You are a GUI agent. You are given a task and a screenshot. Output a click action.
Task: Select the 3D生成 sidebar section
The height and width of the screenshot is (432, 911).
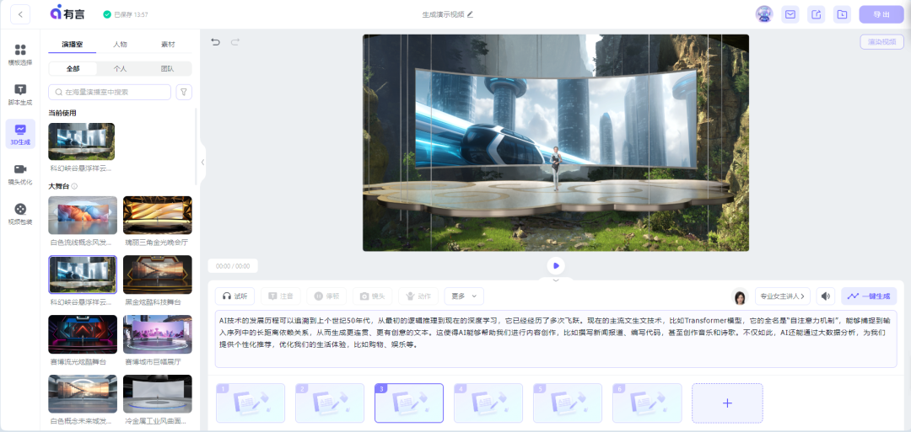pyautogui.click(x=20, y=134)
